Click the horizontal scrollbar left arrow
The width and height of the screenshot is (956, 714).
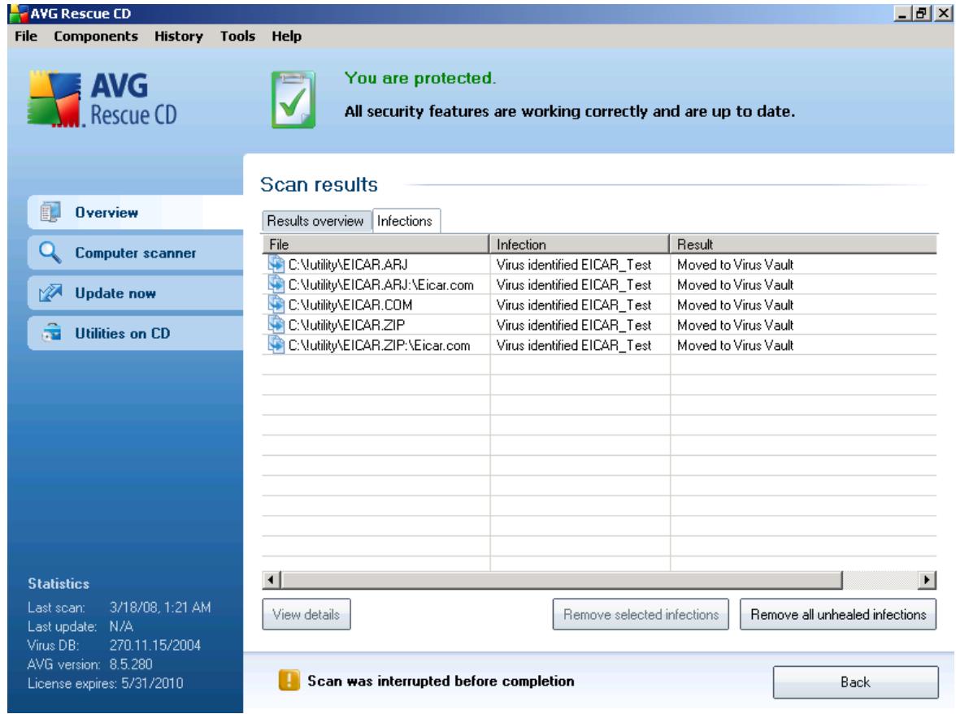pos(272,579)
